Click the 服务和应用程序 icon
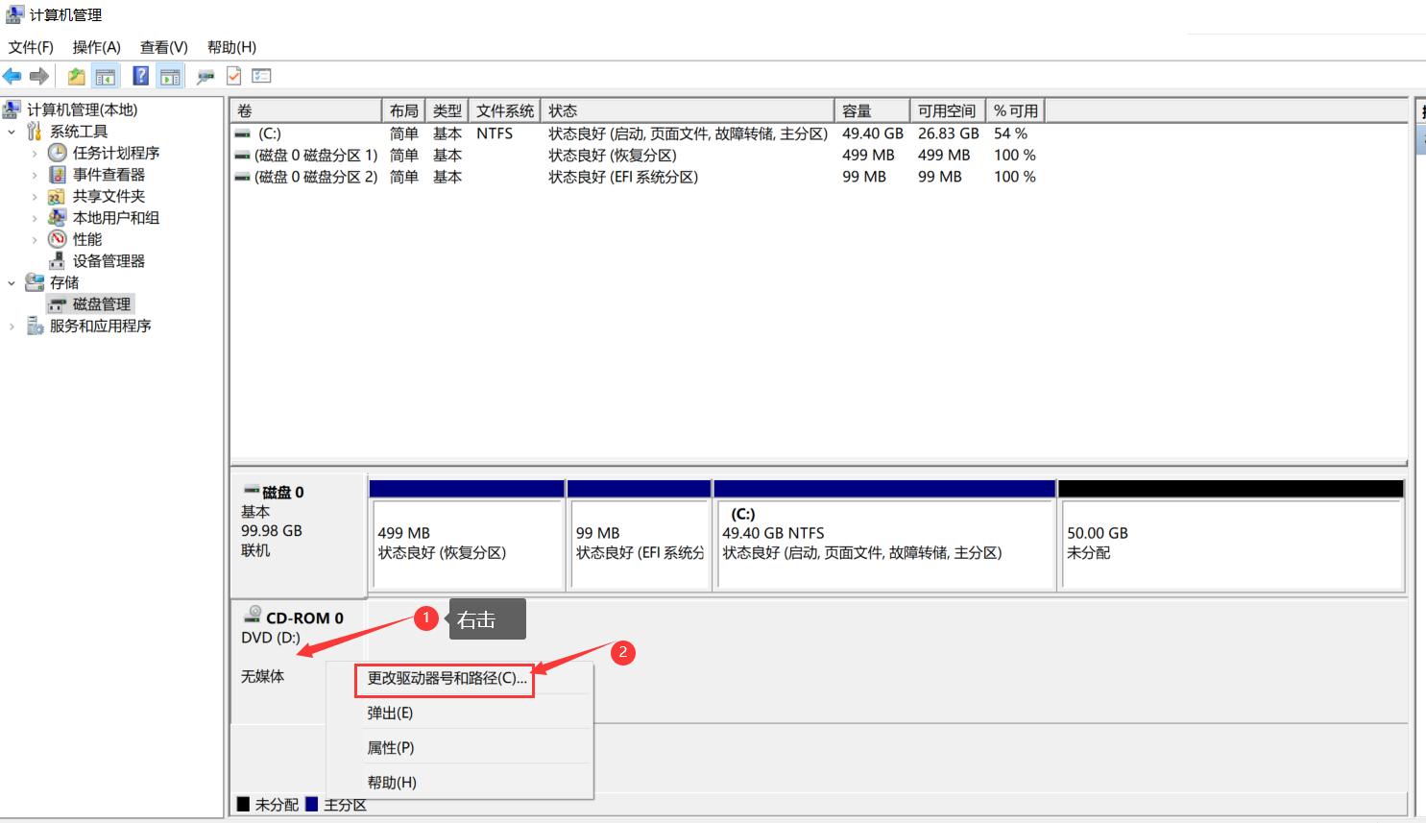Viewport: 1426px width, 823px height. pos(35,327)
